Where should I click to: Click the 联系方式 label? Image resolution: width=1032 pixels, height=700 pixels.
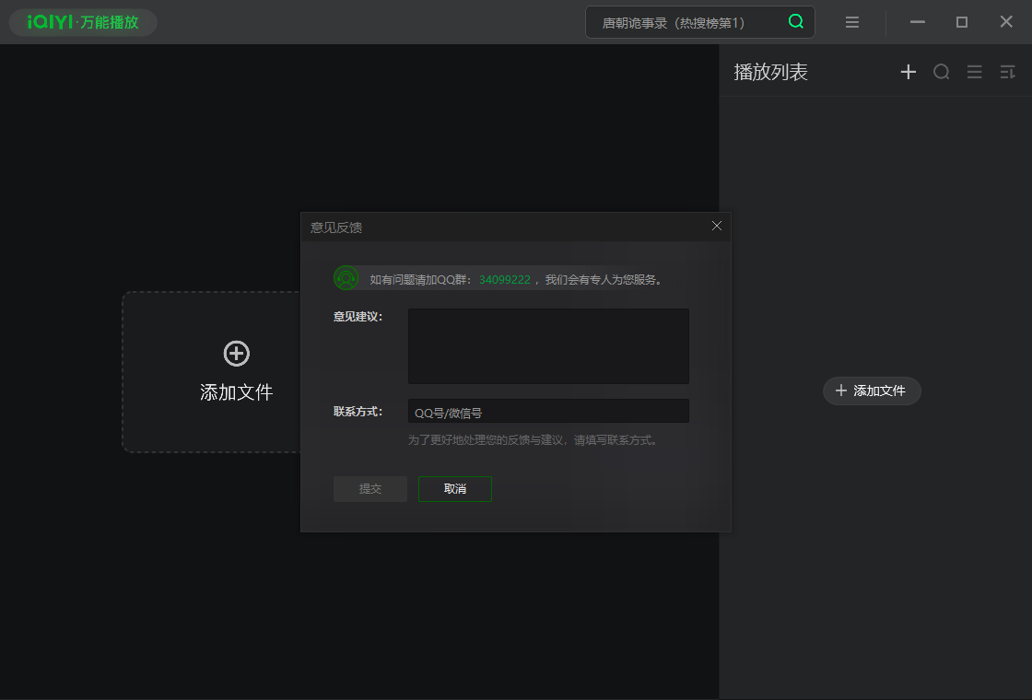pos(358,411)
